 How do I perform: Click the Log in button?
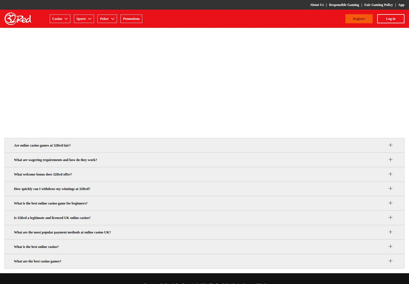tap(391, 19)
